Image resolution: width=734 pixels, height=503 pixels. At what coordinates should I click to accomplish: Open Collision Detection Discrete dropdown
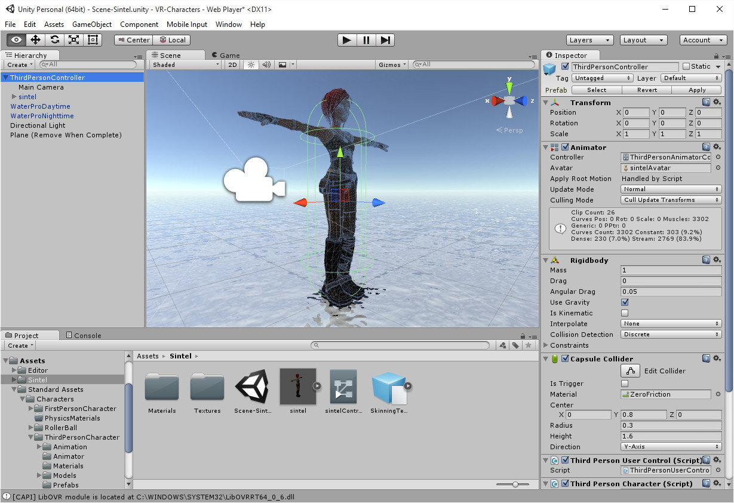671,335
